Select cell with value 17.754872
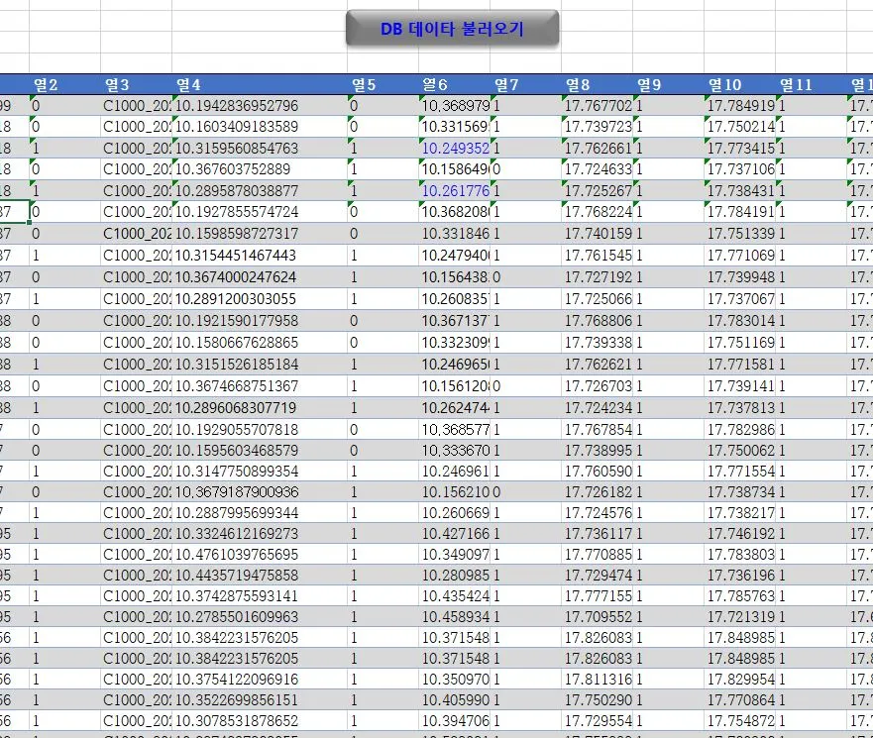Screen dimensions: 873x738 pos(739,721)
